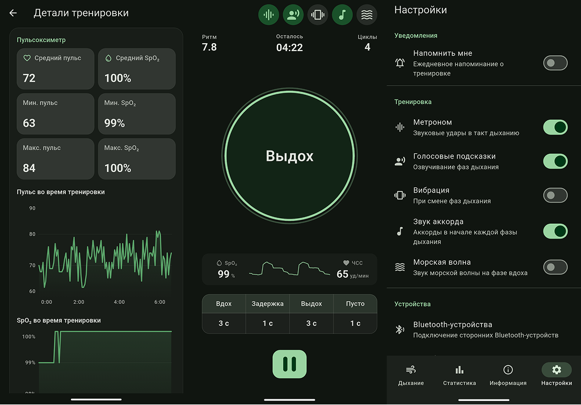Click the Мин. SpO₂ card

pos(137,114)
